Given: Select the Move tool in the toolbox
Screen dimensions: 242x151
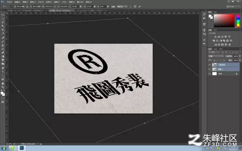Looking at the screenshot, I should [3, 15].
